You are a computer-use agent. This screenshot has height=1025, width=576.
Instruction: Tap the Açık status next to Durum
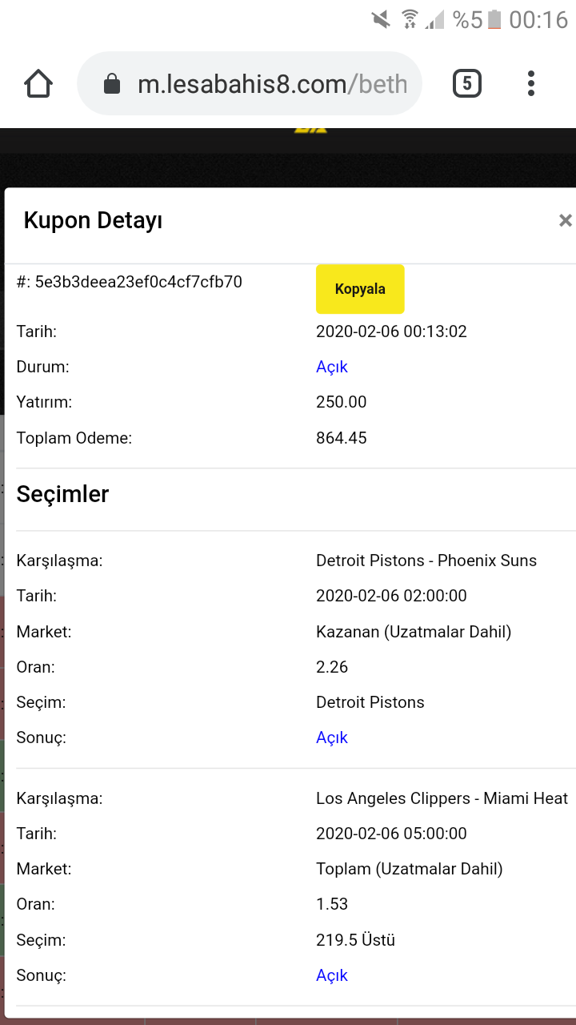332,367
